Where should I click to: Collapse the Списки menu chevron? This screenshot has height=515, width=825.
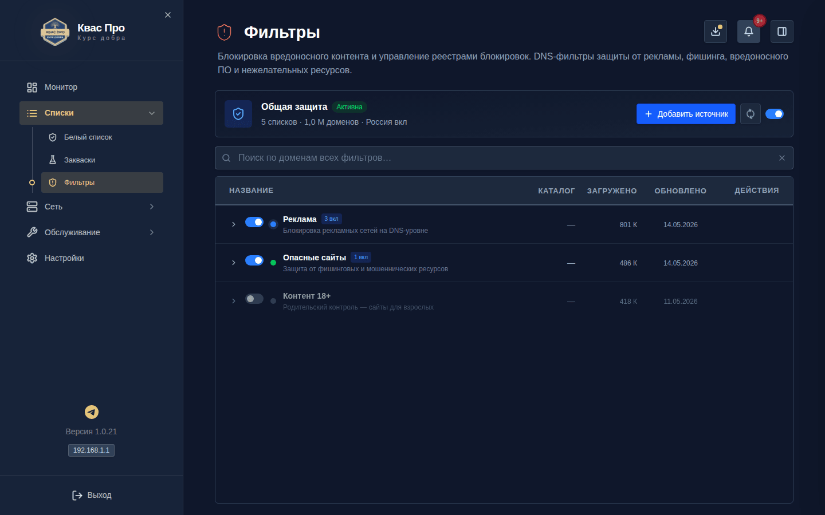tap(152, 113)
